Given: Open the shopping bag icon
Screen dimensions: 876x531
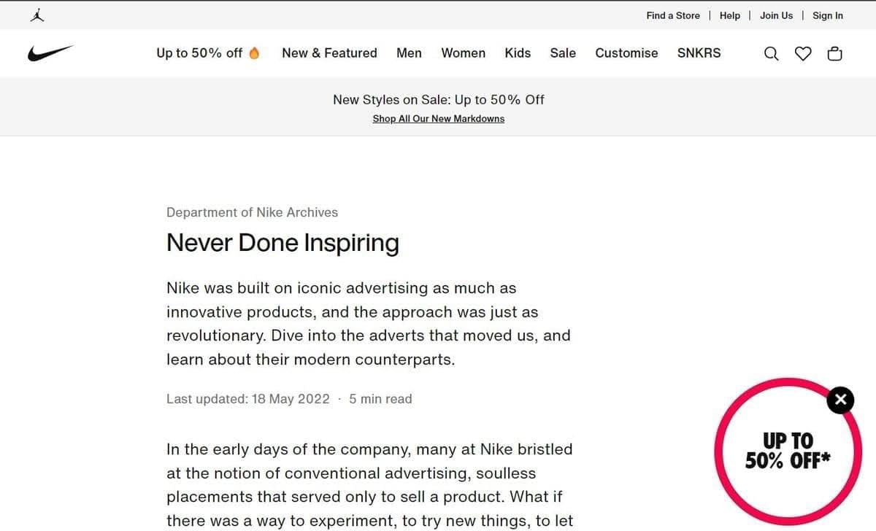Looking at the screenshot, I should tap(834, 53).
